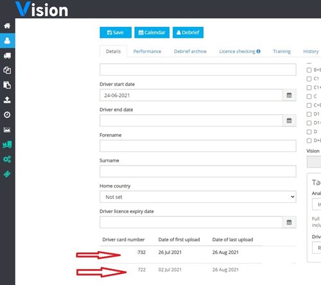The image size is (321, 285).
Task: Open calendar picker for Driver start date
Action: pyautogui.click(x=289, y=95)
